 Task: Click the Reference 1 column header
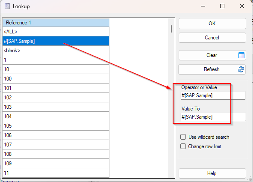(56, 23)
